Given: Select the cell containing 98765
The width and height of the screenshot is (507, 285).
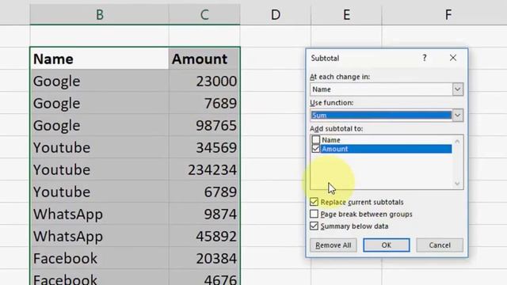Looking at the screenshot, I should 204,125.
